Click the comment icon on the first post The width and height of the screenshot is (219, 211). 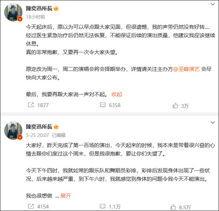coord(103,105)
